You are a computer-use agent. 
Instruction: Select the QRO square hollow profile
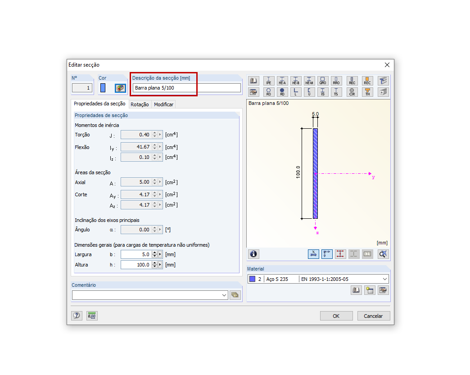322,81
